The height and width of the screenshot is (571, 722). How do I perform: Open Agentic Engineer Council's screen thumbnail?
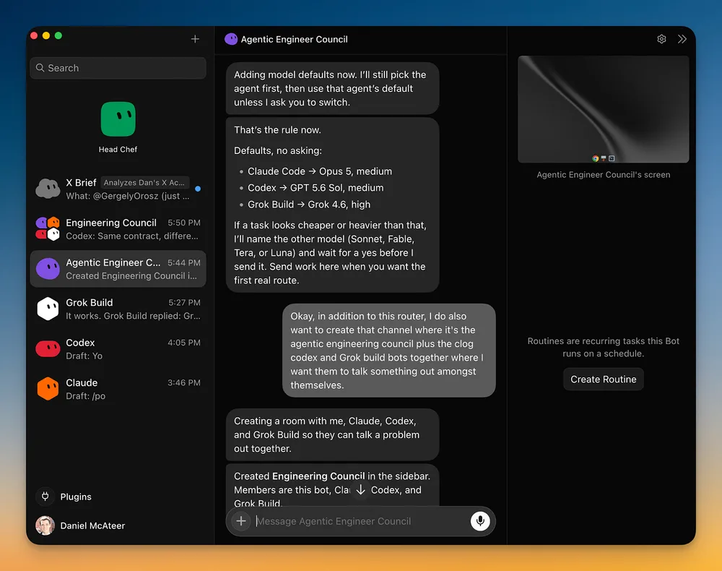603,109
